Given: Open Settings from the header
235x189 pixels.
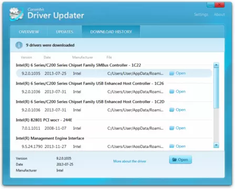Looking at the screenshot, I should [201, 14].
